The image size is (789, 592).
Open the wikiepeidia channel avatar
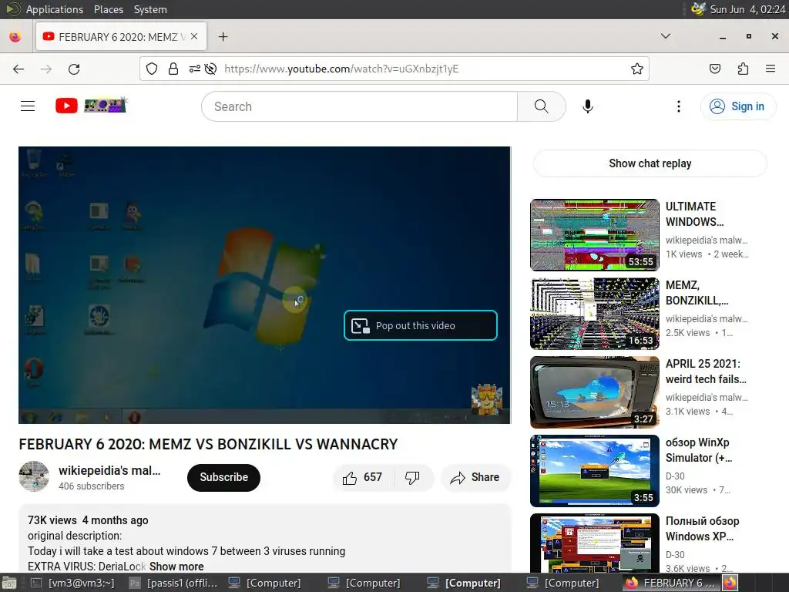34,476
